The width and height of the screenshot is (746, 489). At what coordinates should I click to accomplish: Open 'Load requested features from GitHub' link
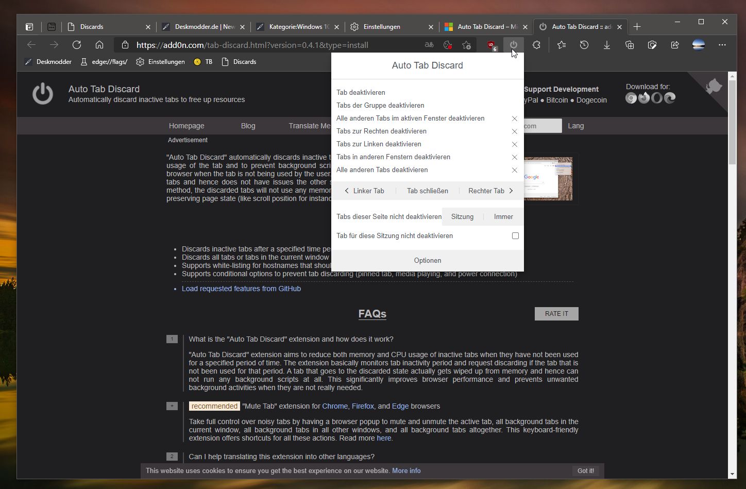point(241,289)
